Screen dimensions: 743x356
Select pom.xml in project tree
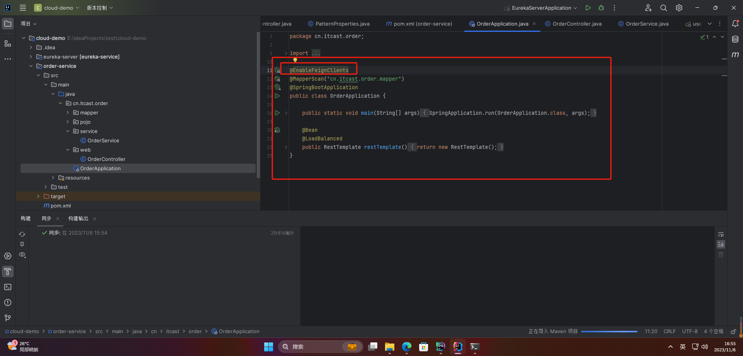coord(61,206)
